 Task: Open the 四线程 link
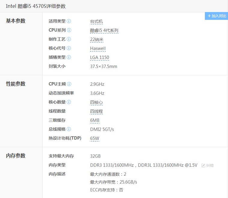click(96, 112)
